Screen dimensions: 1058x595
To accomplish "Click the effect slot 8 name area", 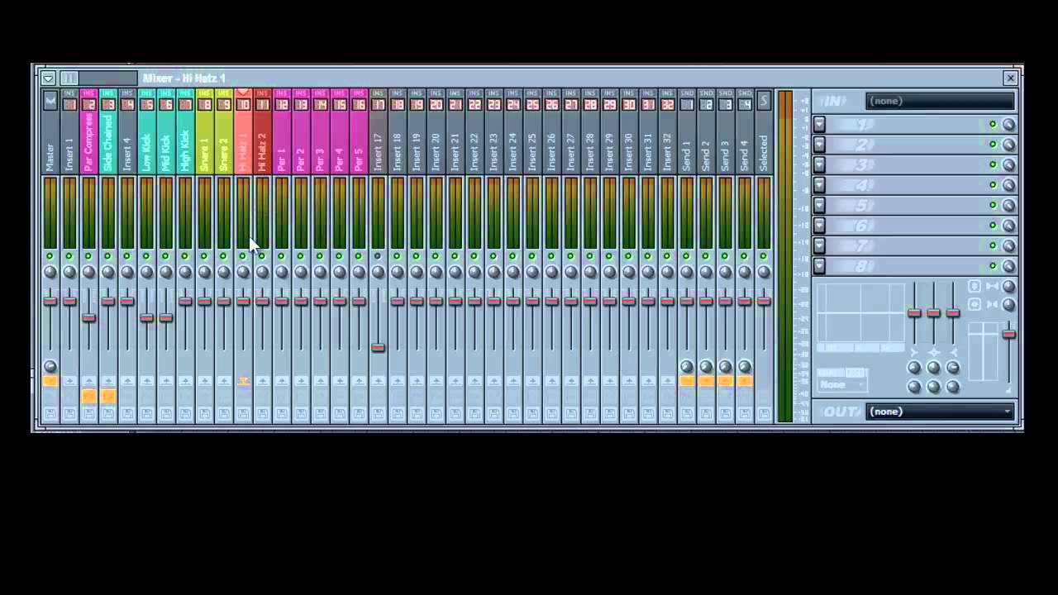I will tap(906, 266).
